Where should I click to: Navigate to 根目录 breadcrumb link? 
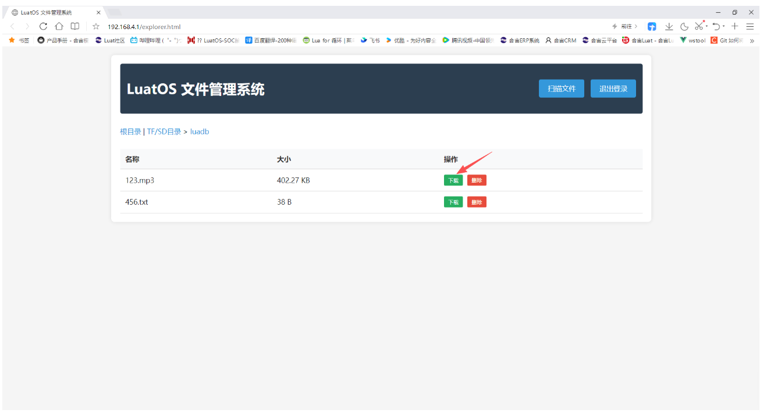coord(130,132)
